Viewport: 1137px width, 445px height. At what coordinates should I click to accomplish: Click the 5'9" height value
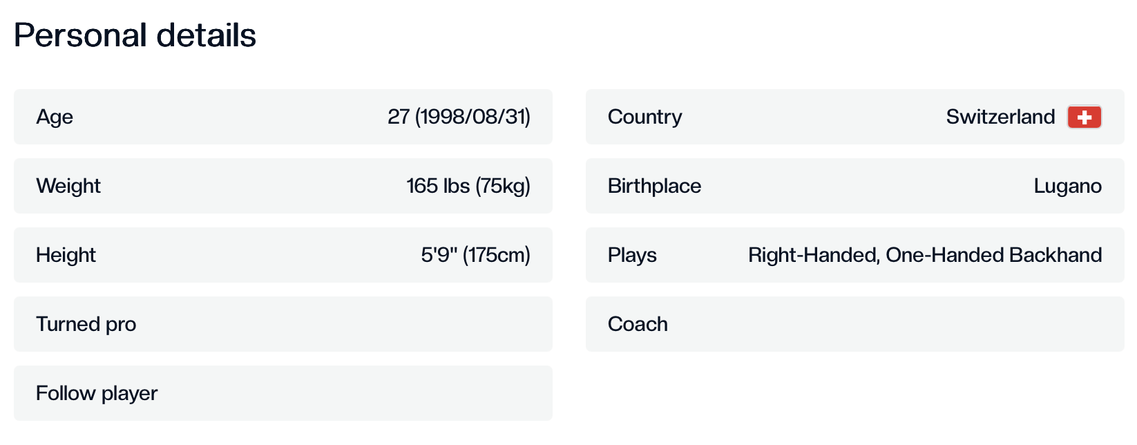(x=439, y=255)
